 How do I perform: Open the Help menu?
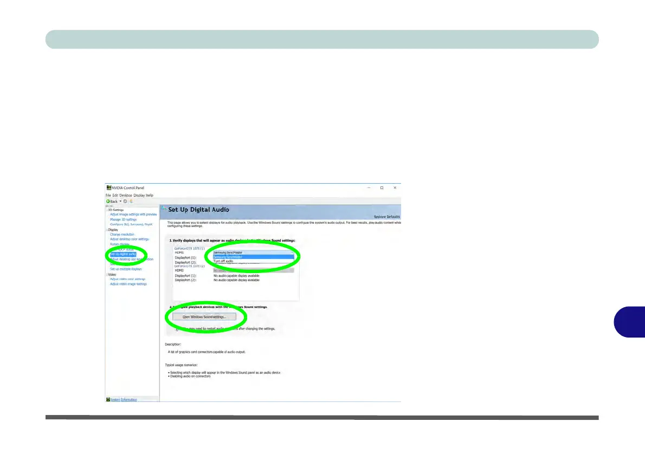[x=150, y=196]
